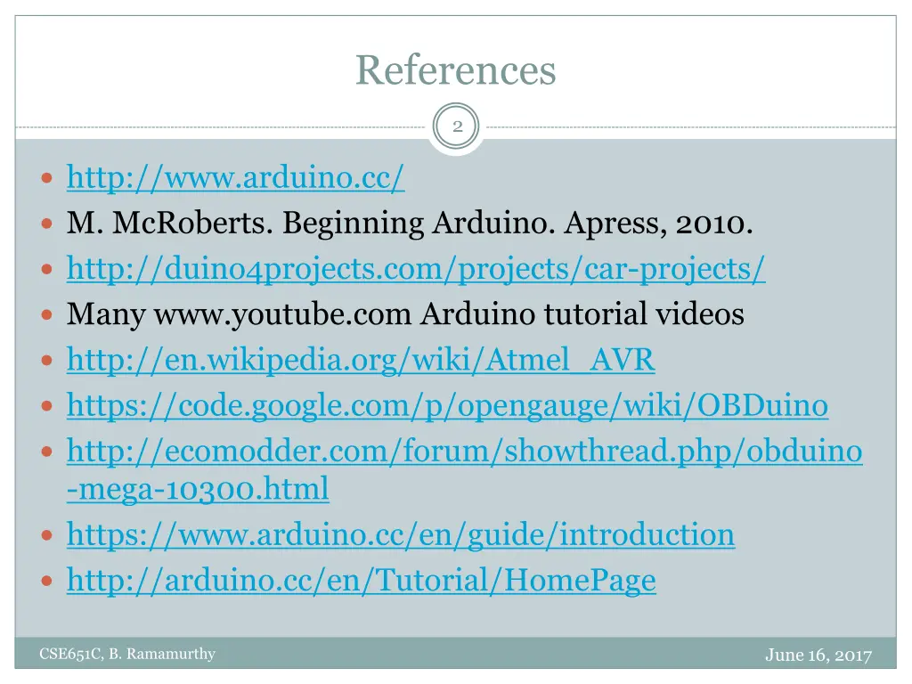Open the arduino.cc guide introduction link
This screenshot has width=912, height=684.
[401, 534]
